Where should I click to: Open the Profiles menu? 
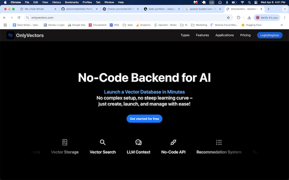[87, 2]
